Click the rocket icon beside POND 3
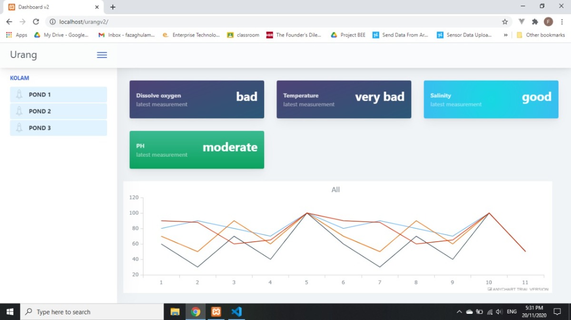This screenshot has width=571, height=320. pyautogui.click(x=19, y=128)
